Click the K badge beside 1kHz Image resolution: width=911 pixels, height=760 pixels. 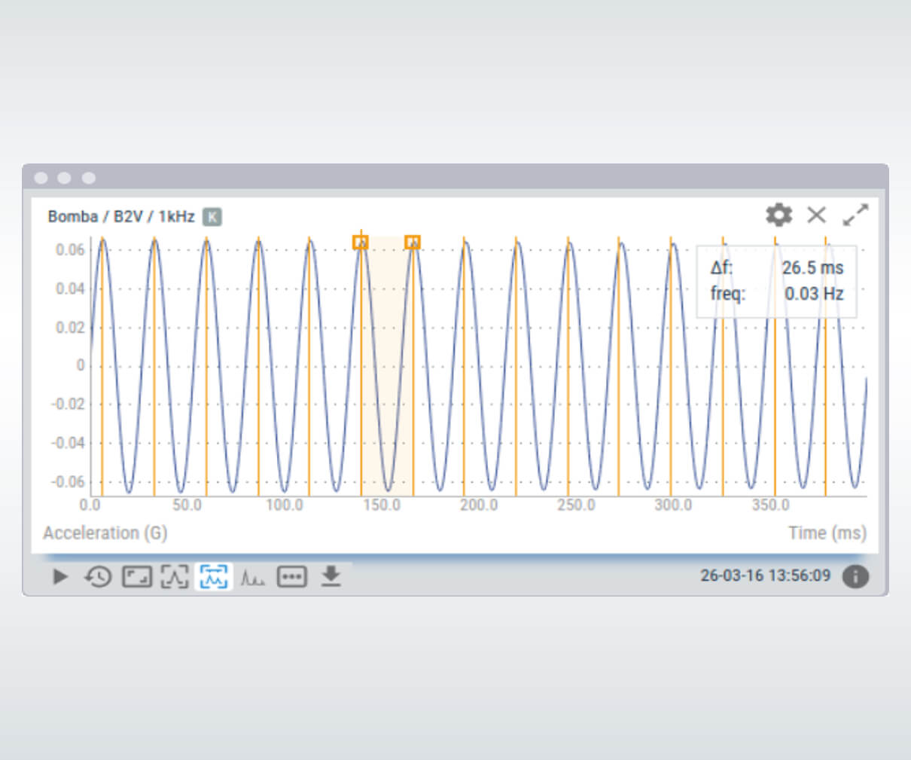tap(212, 217)
